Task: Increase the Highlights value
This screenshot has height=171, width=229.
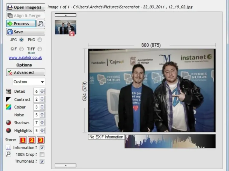Action: 42,129
